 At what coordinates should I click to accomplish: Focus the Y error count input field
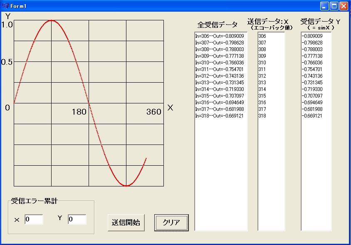[77, 219]
